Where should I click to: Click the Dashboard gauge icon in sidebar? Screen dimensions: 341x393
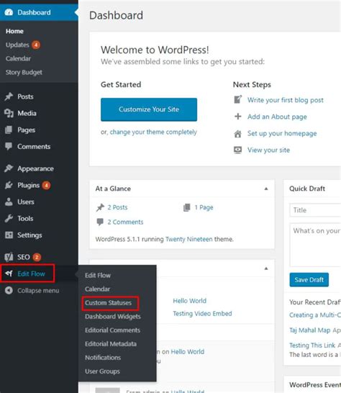point(9,12)
